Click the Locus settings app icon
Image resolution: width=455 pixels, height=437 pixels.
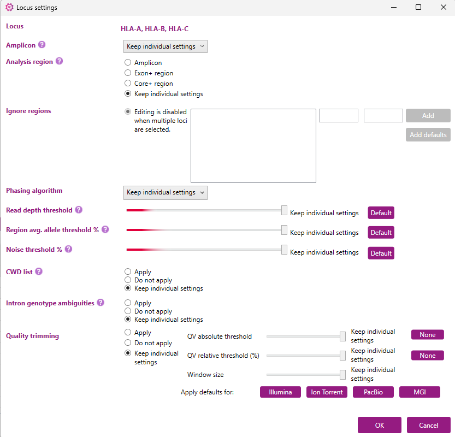[9, 8]
